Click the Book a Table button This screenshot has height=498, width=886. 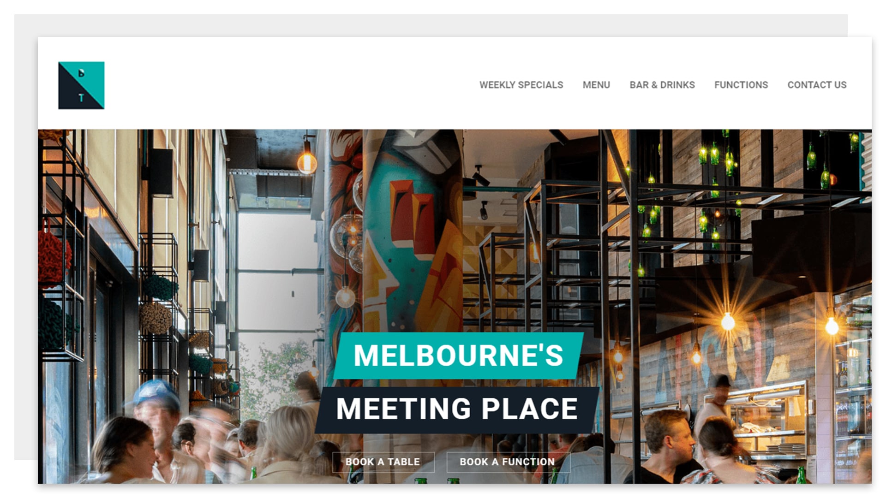(383, 462)
